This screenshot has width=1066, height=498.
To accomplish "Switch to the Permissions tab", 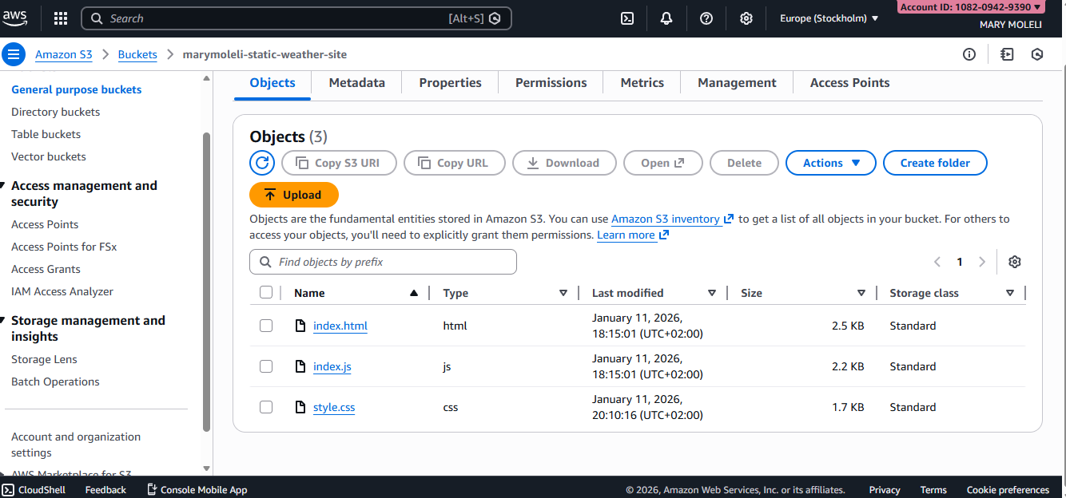I will (551, 83).
